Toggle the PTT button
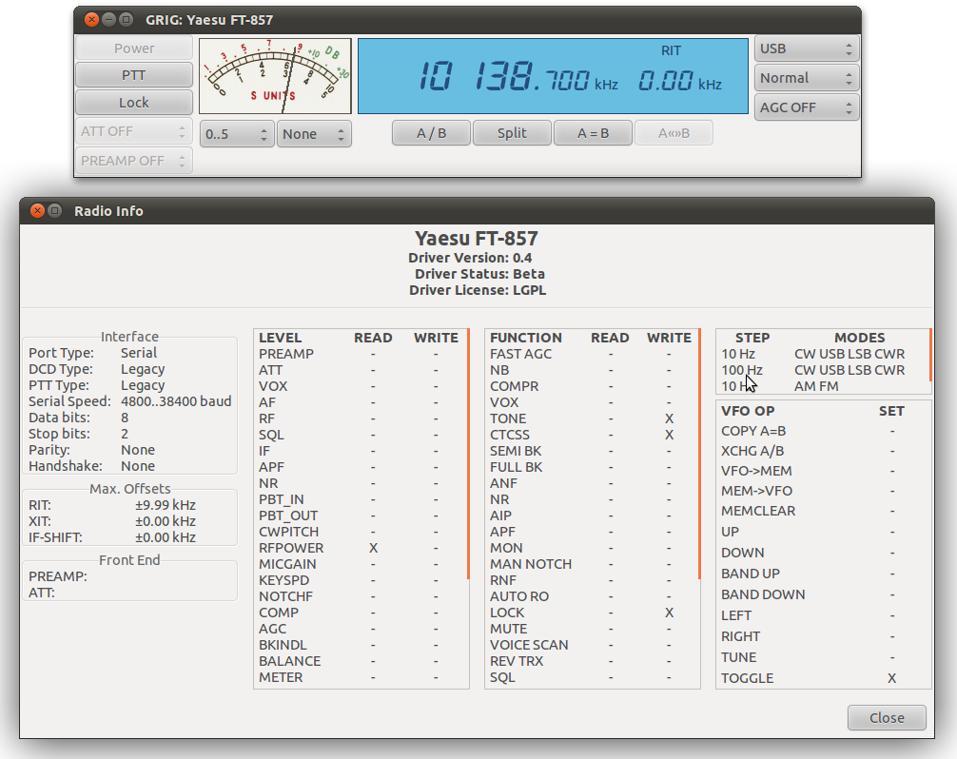The height and width of the screenshot is (759, 957). pos(134,75)
